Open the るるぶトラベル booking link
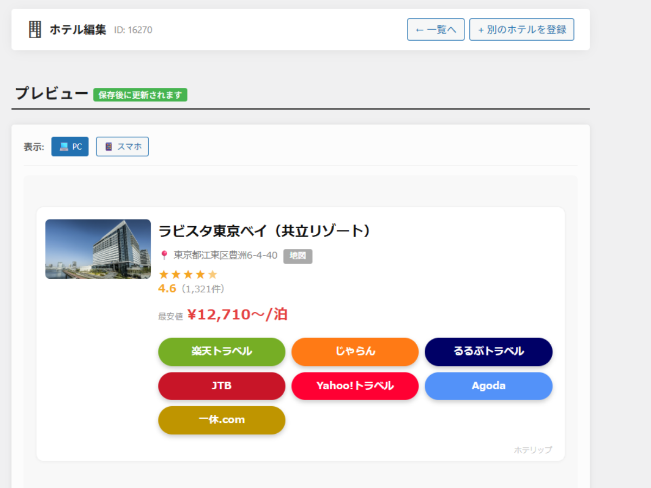 [x=488, y=351]
